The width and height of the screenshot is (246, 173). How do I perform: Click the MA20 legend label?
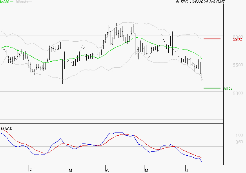click(x=5, y=2)
